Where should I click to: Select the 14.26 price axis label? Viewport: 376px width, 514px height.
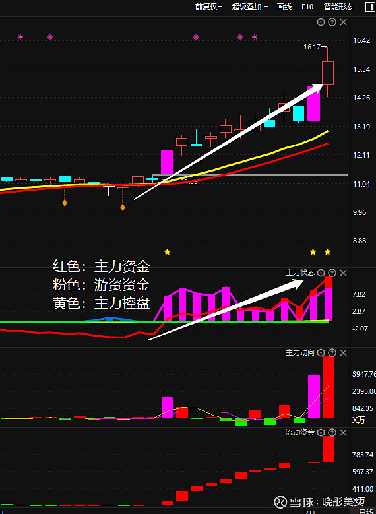(x=361, y=98)
